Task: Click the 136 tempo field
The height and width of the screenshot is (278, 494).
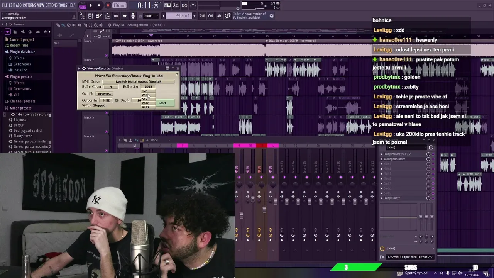Action: [x=119, y=5]
